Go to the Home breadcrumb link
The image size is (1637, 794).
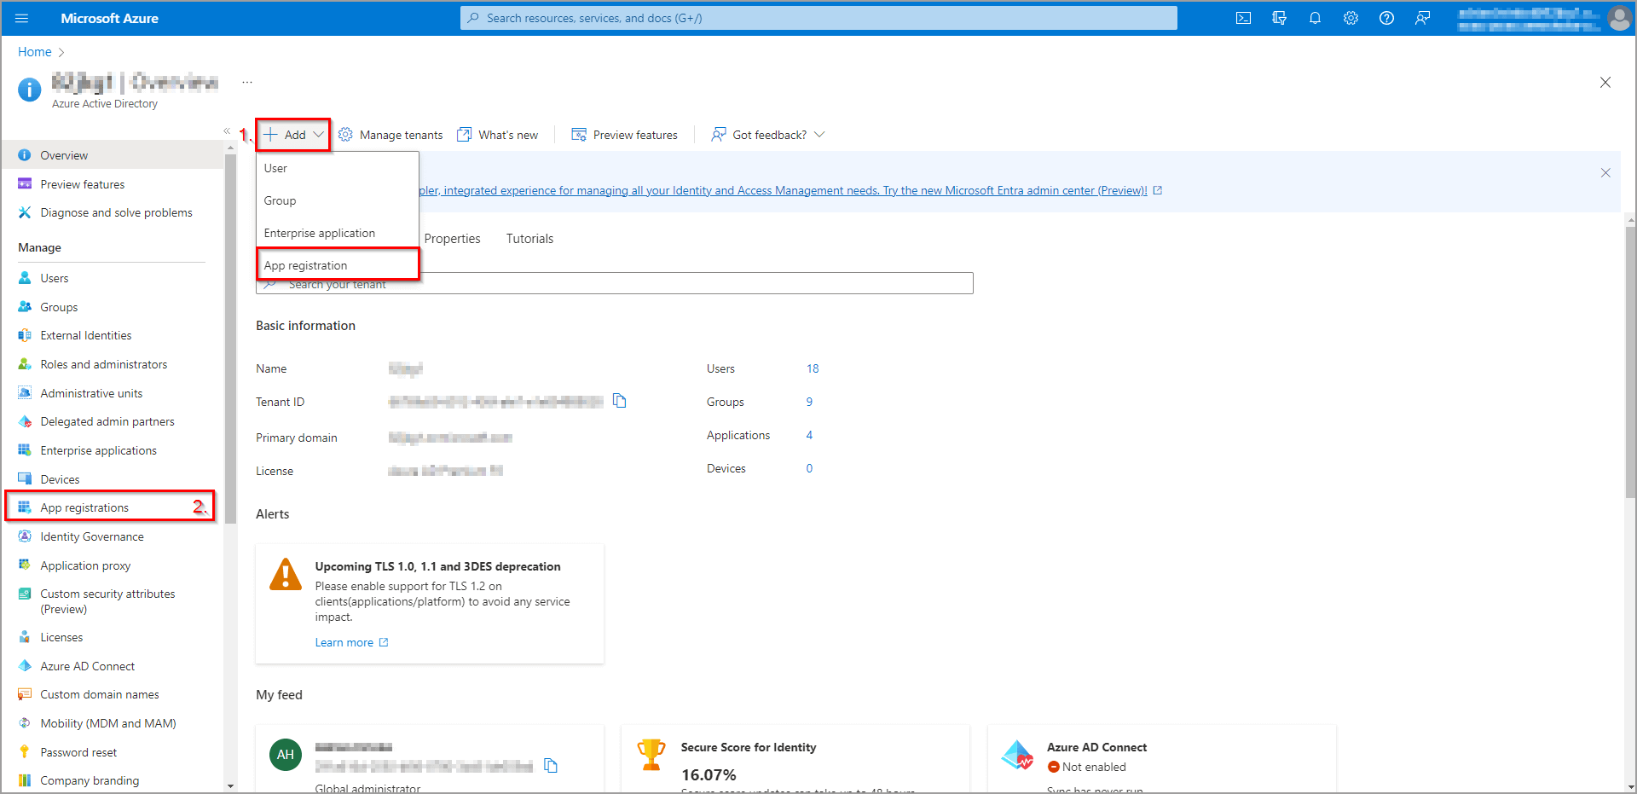tap(35, 52)
